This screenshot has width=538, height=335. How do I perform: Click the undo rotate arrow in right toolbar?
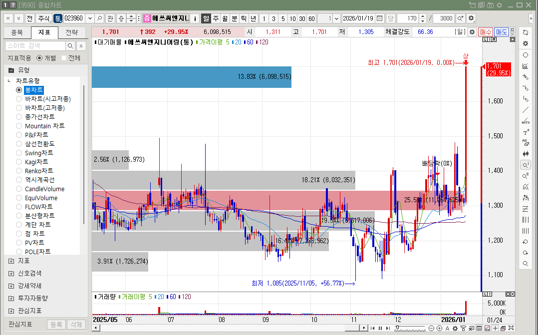526,242
